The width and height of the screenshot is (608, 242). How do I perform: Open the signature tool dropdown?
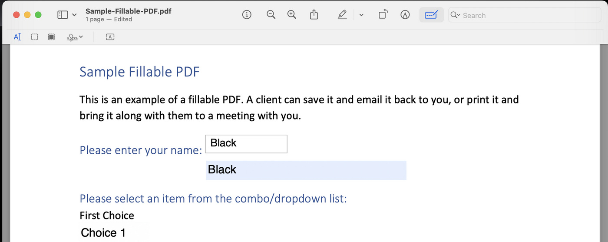tap(75, 37)
